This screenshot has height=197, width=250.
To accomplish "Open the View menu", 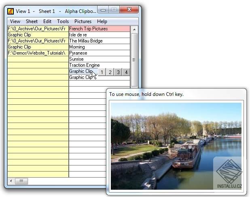I will tap(15, 21).
